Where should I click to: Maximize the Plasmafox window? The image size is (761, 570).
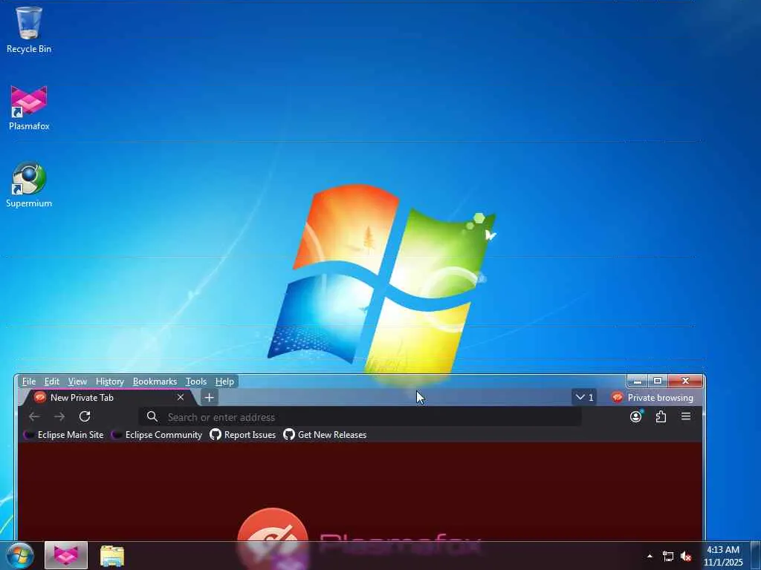pos(658,381)
